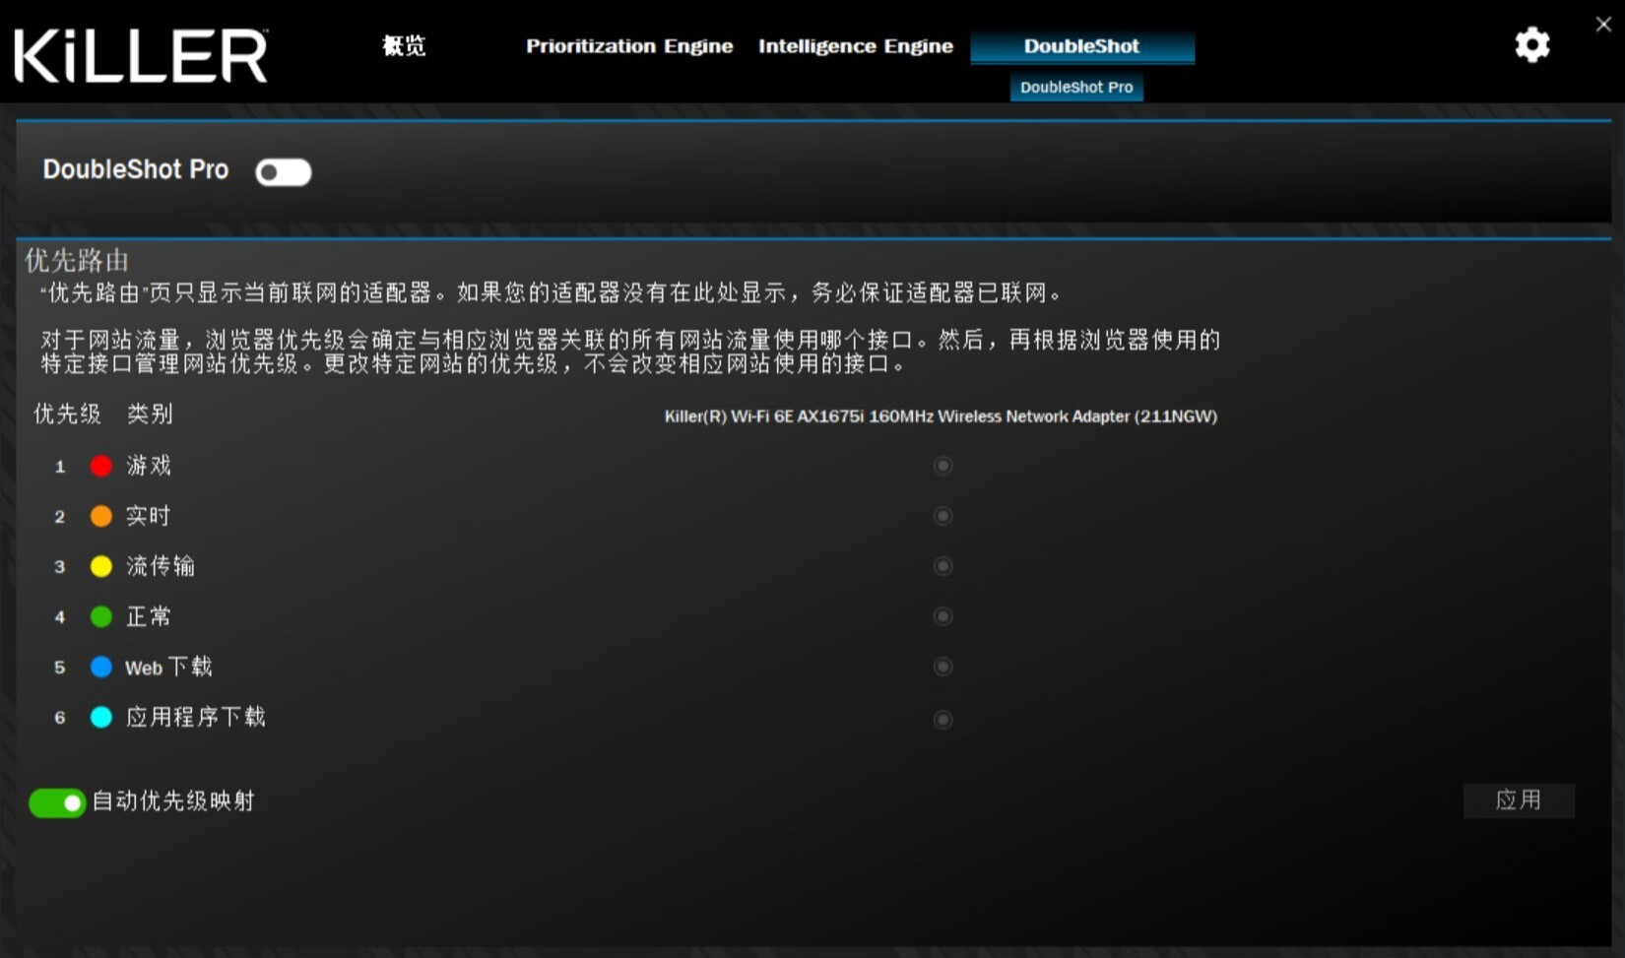
Task: Select the DoubleShot Pro submenu entry
Action: (1076, 87)
